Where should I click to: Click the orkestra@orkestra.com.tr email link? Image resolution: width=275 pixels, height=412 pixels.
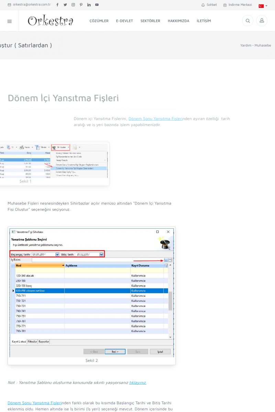(29, 5)
